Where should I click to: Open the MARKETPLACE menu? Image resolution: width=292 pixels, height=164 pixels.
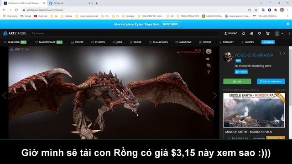click(x=49, y=42)
